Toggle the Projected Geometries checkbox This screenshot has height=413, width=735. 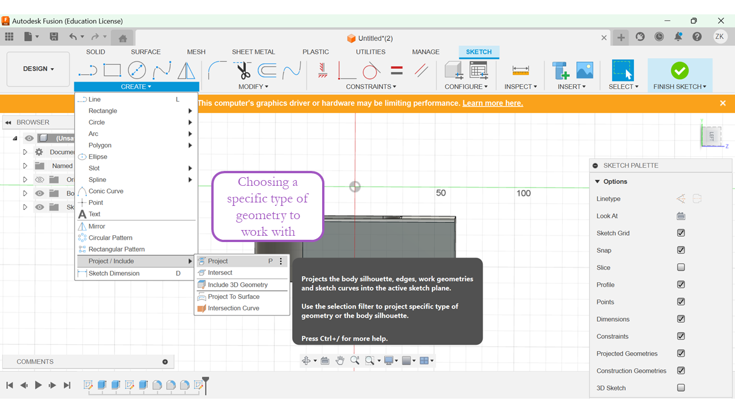point(681,353)
